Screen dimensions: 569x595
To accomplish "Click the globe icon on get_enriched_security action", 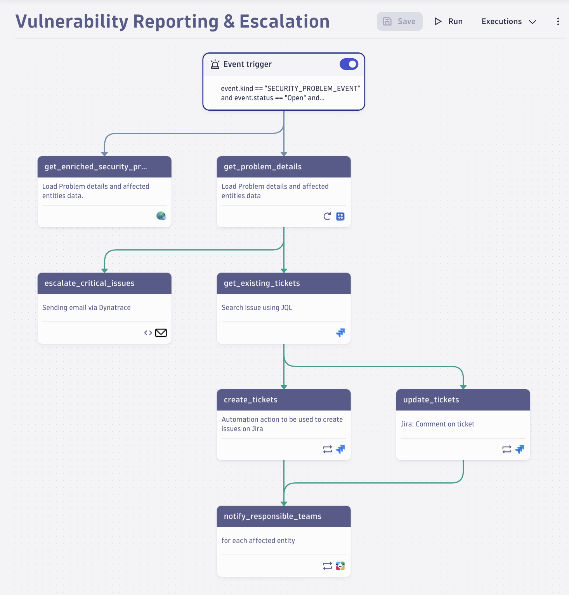I will pyautogui.click(x=161, y=216).
